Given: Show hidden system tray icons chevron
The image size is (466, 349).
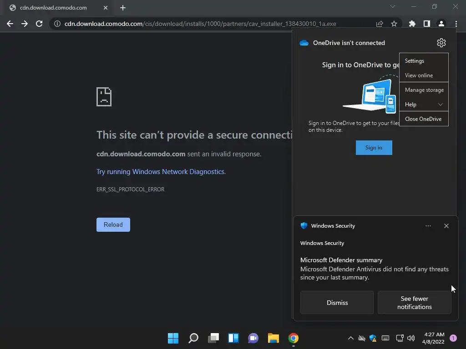Looking at the screenshot, I should coord(351,338).
